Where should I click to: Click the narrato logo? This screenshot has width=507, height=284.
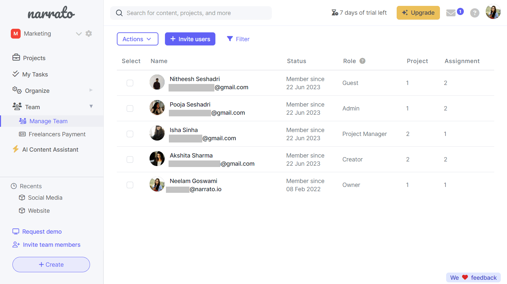(x=51, y=13)
